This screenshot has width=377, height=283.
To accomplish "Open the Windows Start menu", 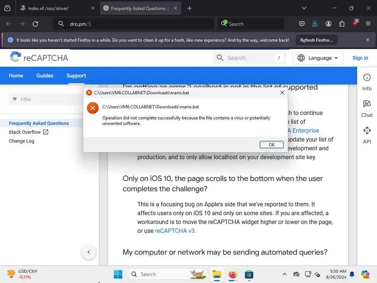I will pyautogui.click(x=118, y=274).
